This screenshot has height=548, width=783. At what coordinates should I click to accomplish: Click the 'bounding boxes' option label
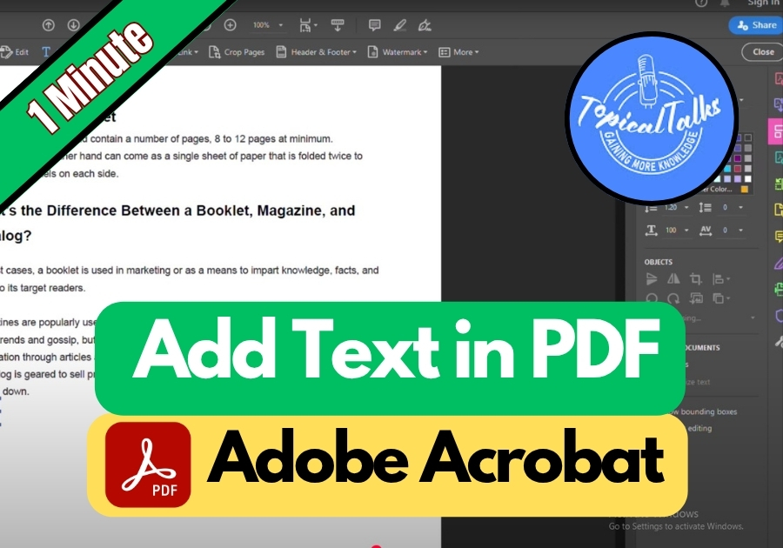click(708, 411)
